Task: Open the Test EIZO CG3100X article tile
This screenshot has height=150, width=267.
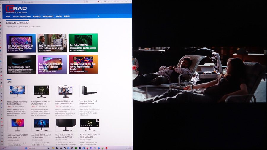Action: tap(21, 43)
